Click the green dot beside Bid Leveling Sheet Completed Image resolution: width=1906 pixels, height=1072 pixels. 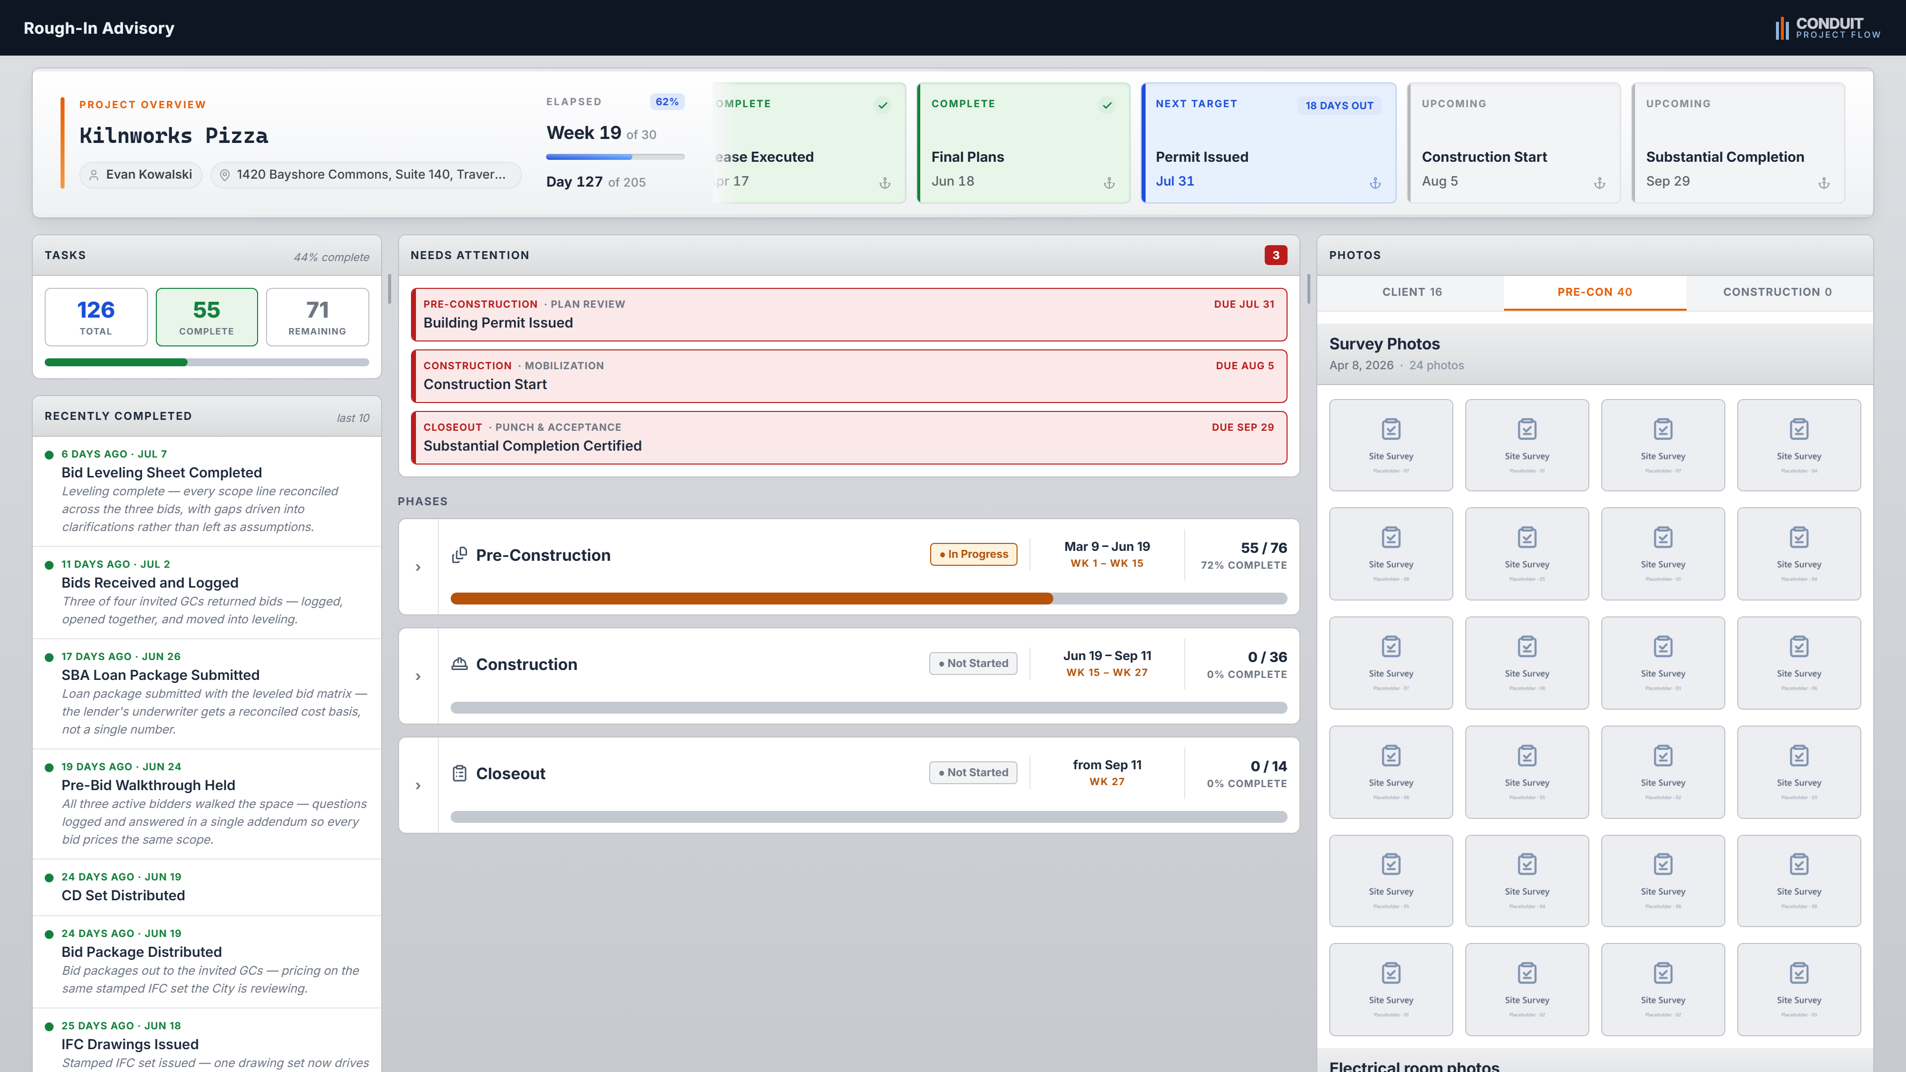(x=49, y=455)
